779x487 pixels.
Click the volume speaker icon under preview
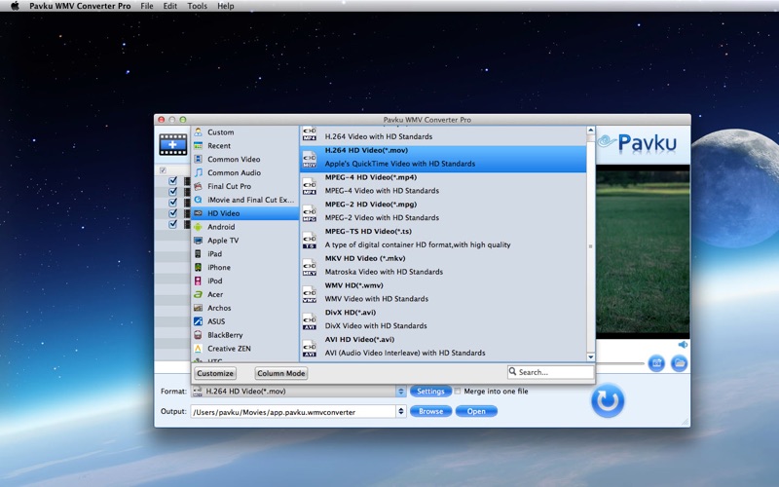(x=684, y=345)
